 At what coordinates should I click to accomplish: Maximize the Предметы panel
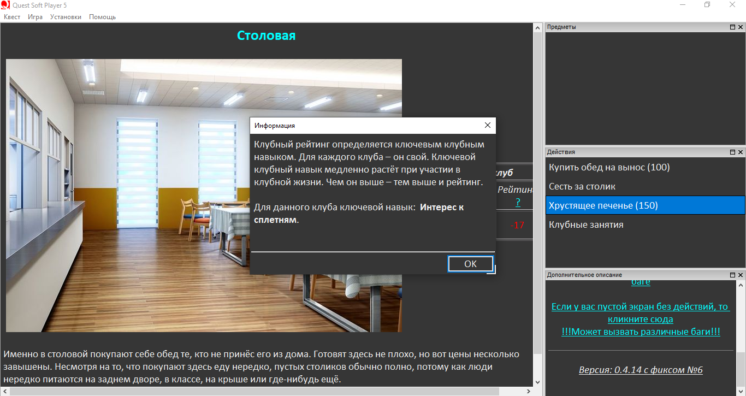coord(732,27)
